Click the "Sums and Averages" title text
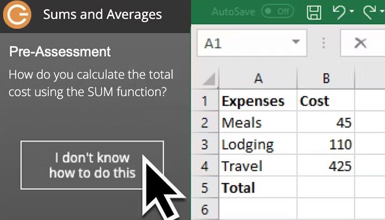Image resolution: width=385 pixels, height=220 pixels. pos(103,14)
